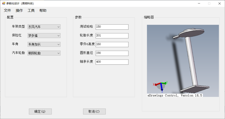
Task: Open the 操作 menu
Action: coord(19,11)
